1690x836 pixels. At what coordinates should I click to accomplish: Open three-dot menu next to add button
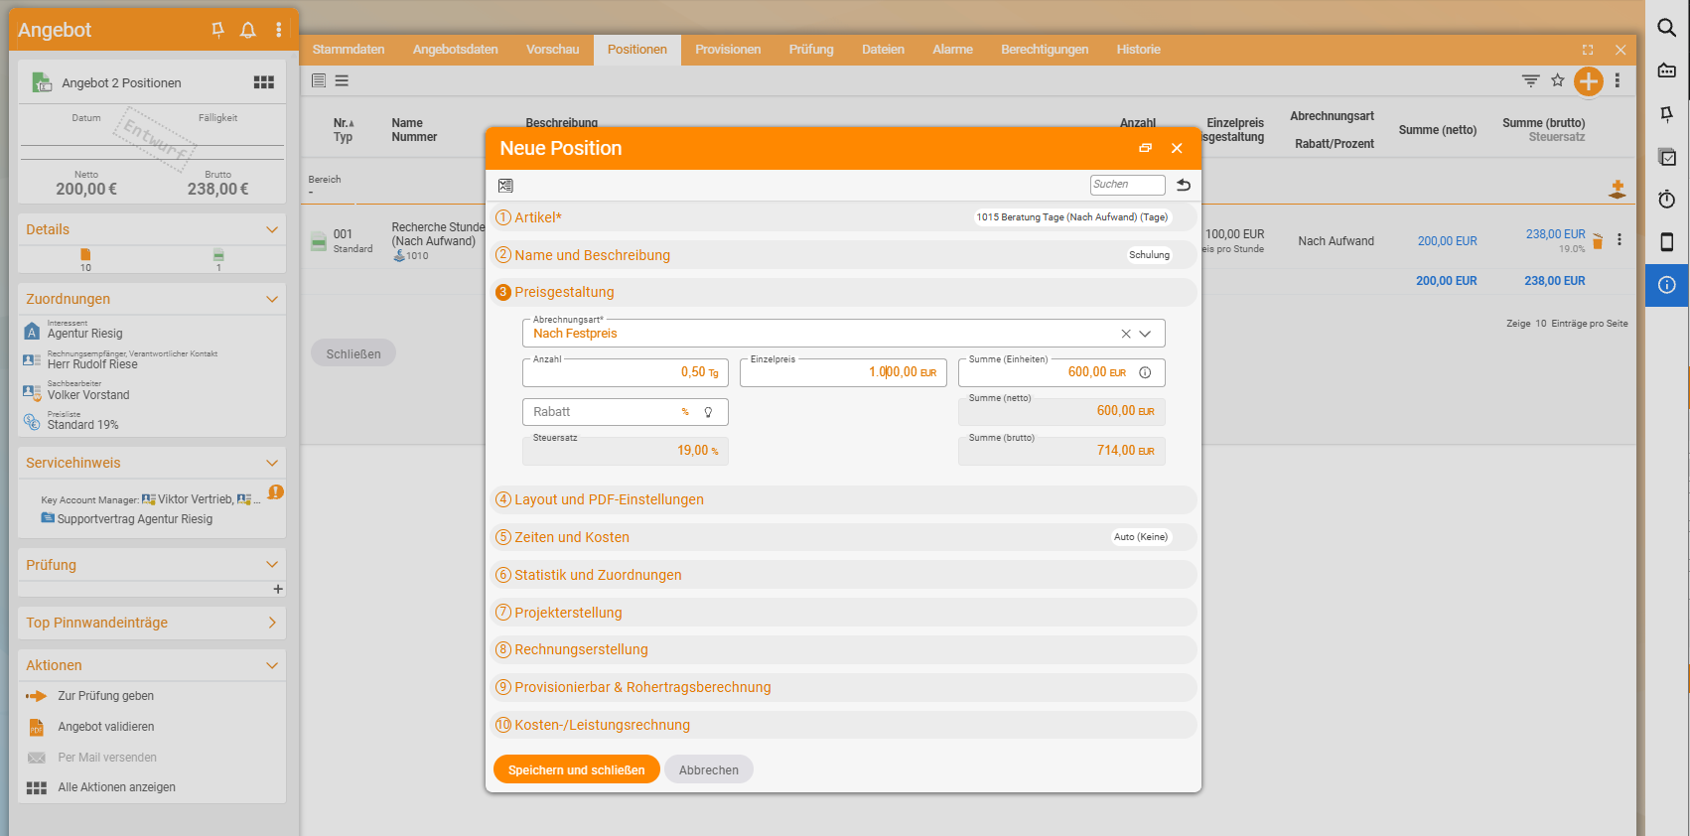[1618, 80]
